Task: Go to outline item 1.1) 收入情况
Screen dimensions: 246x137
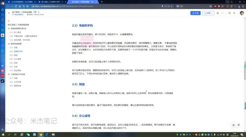Action: pyautogui.click(x=15, y=32)
